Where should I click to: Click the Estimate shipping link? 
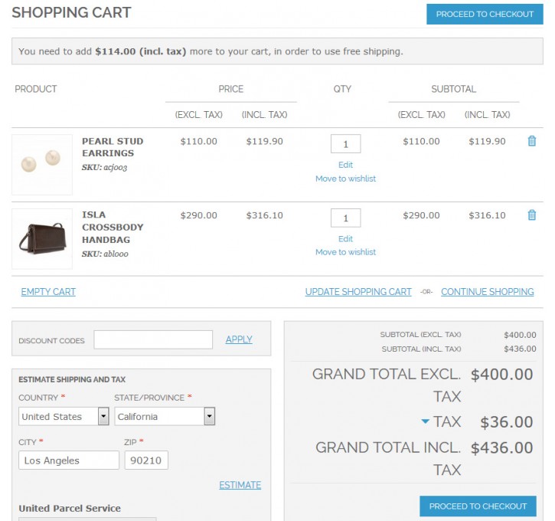point(240,485)
